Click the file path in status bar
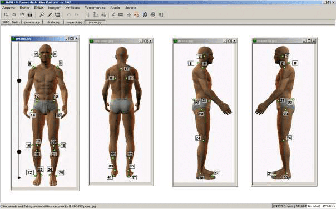The height and width of the screenshot is (209, 336). coord(48,206)
